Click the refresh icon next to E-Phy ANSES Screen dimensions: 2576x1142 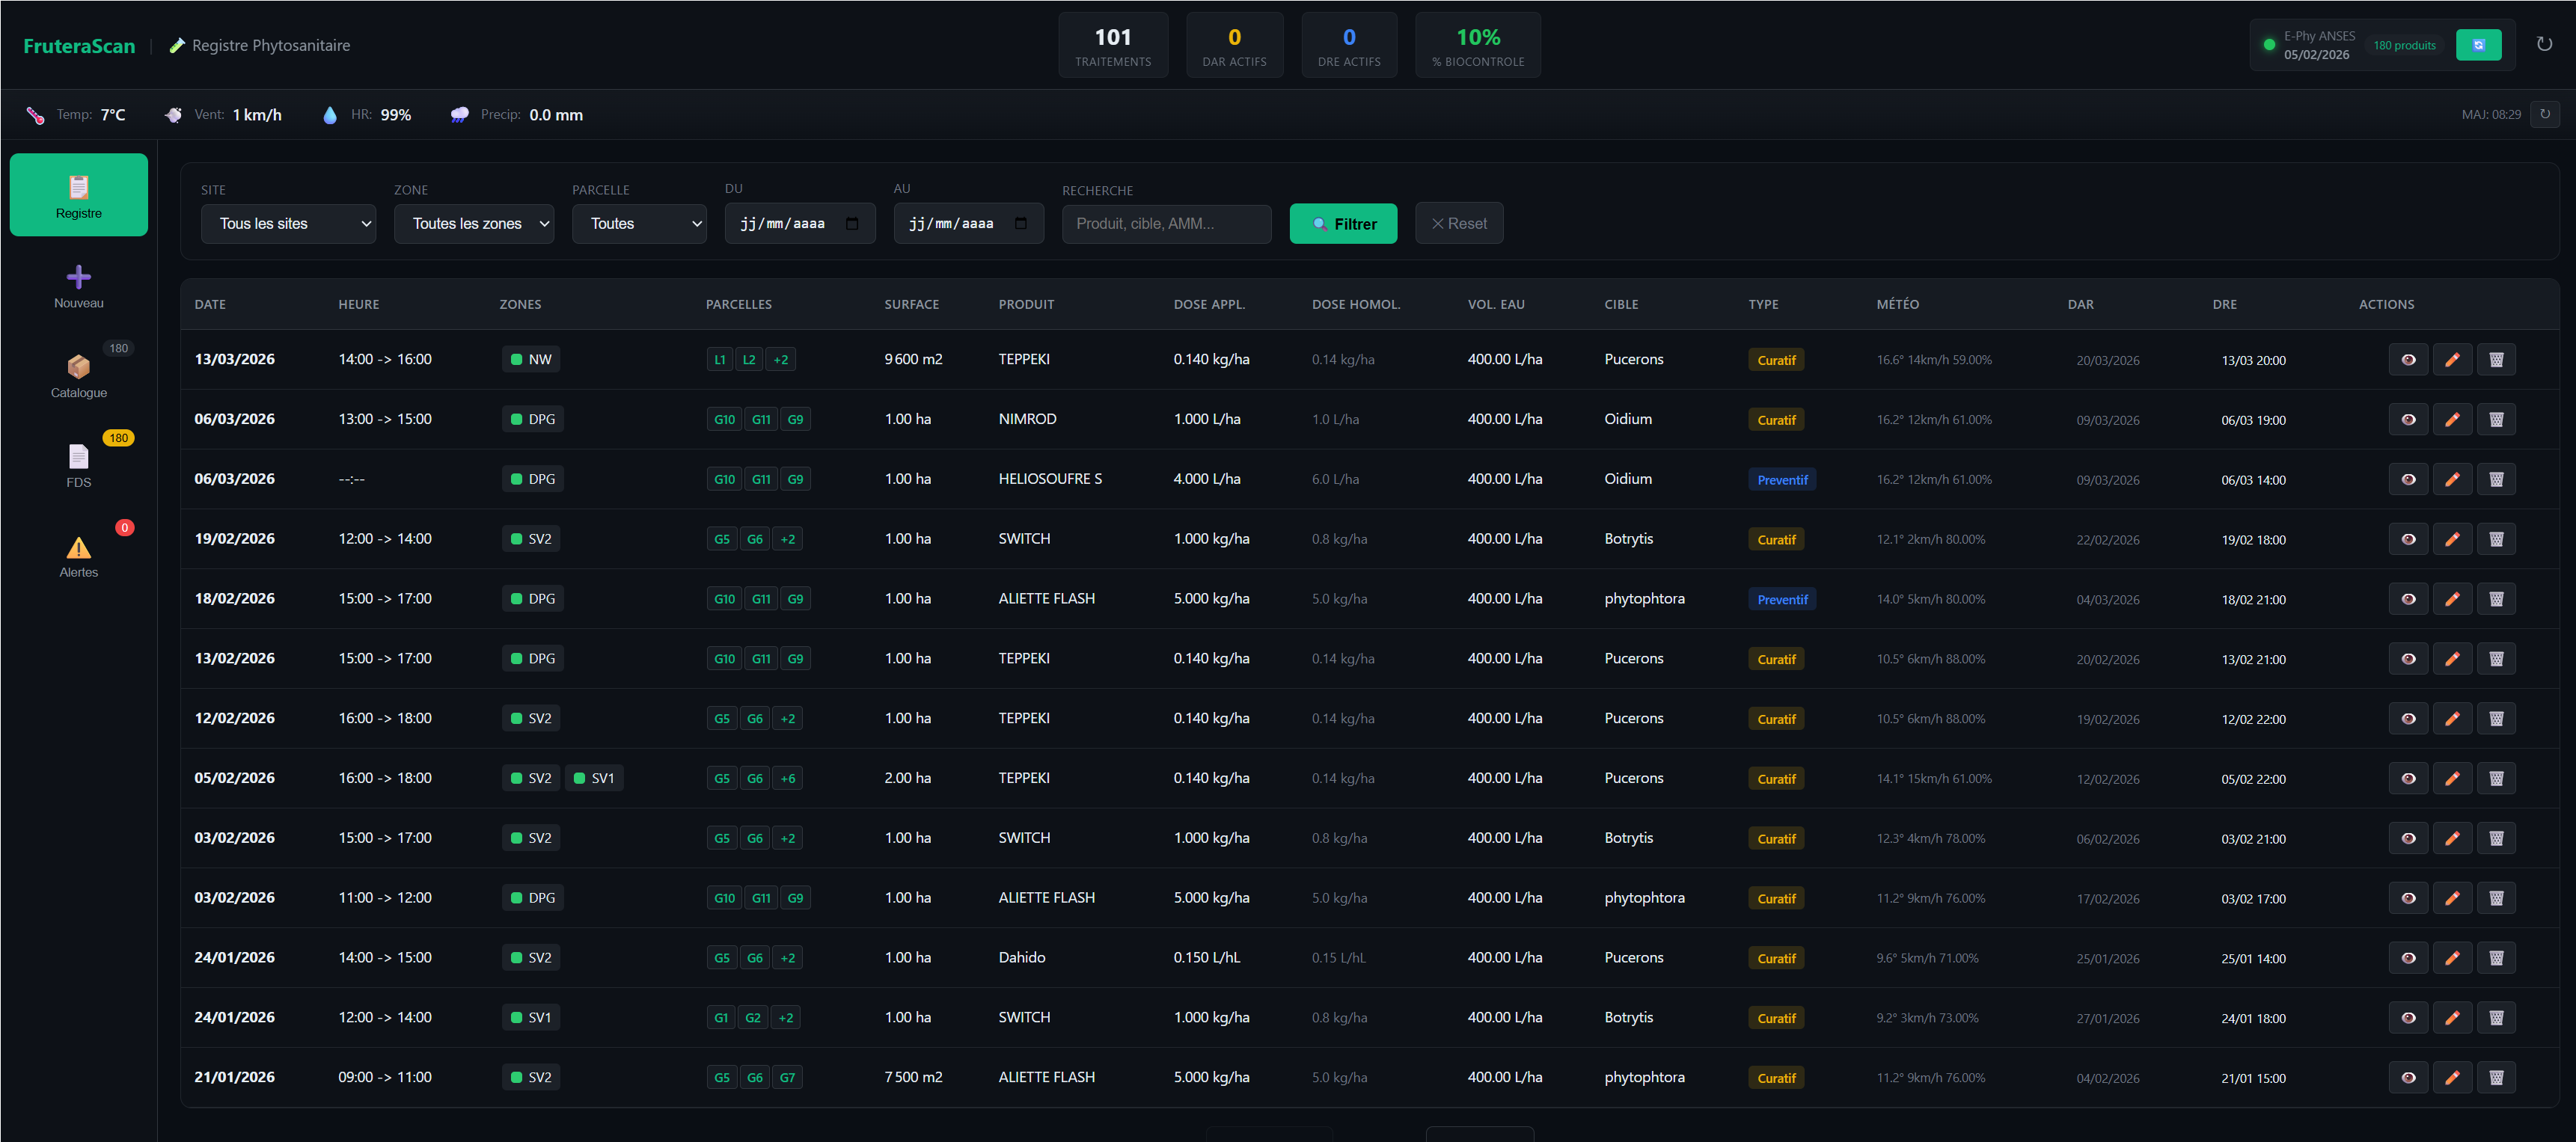point(2478,44)
